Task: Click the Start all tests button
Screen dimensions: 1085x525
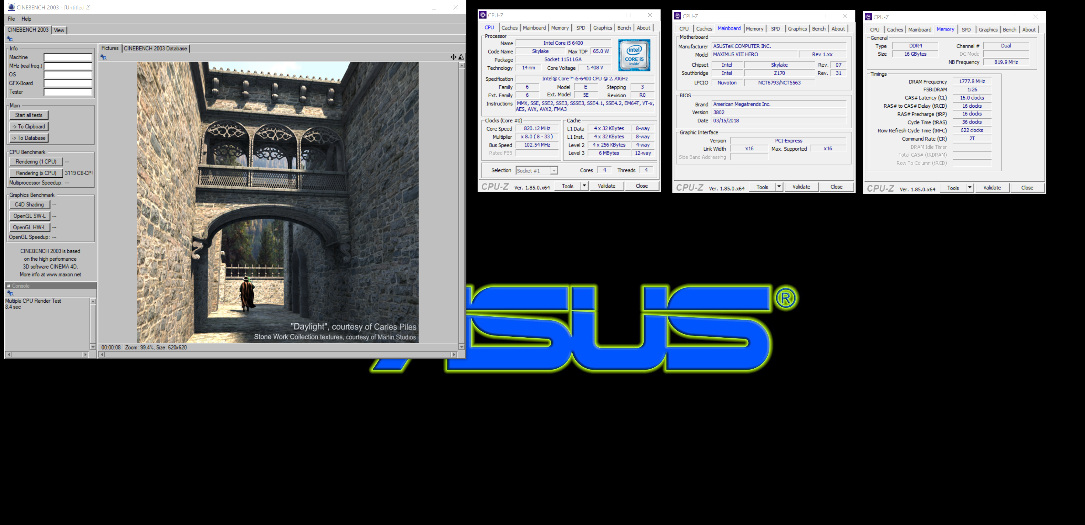Action: point(29,115)
